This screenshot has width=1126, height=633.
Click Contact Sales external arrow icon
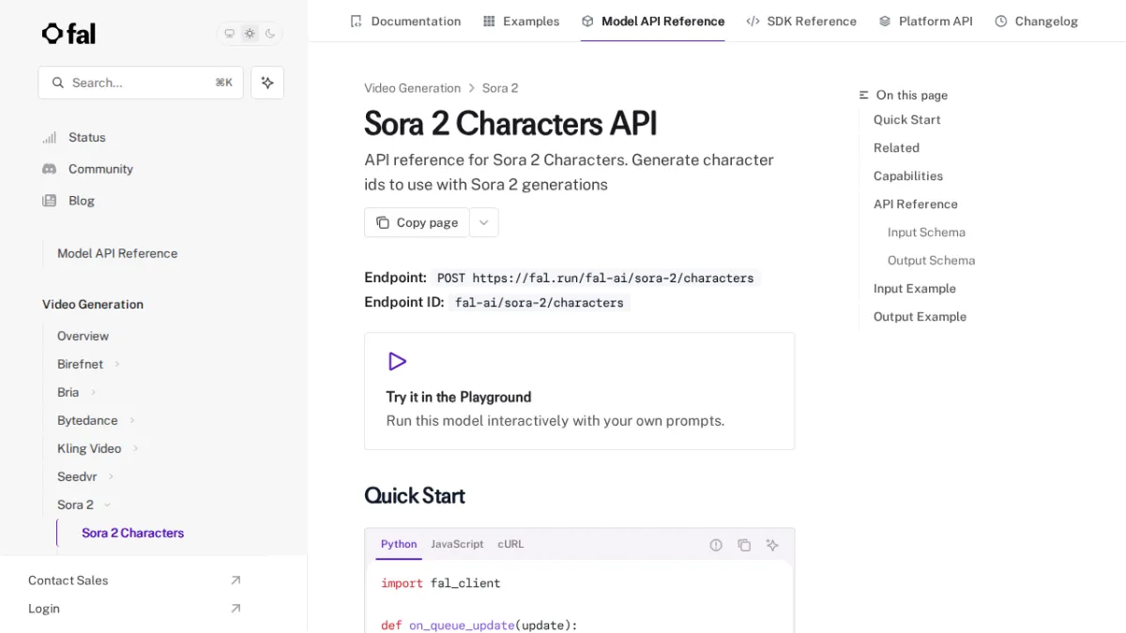click(x=236, y=580)
